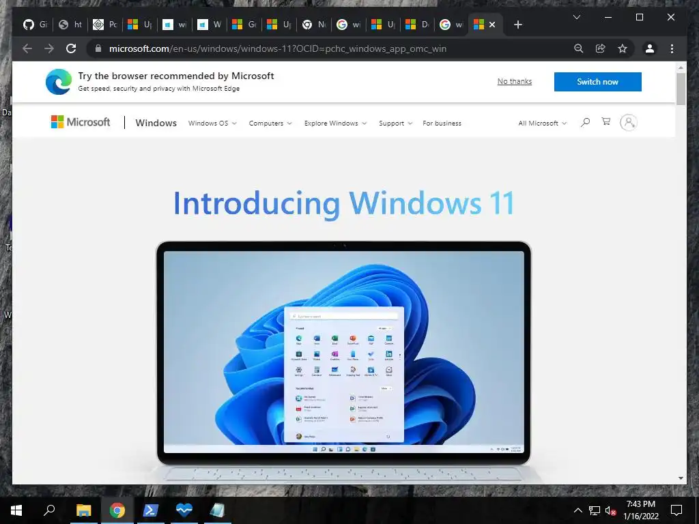Open the notification center
The image size is (699, 524).
tap(676, 510)
